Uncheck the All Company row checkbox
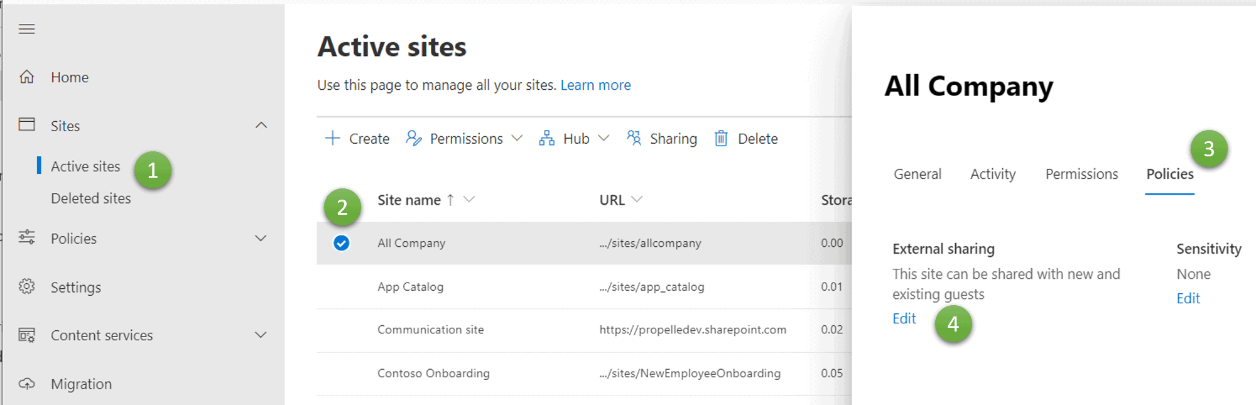This screenshot has width=1256, height=405. coord(341,243)
